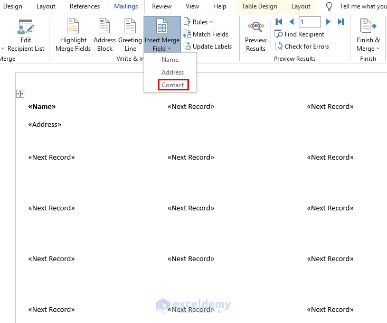Go to first record
Screen dimensions: 387x323
tap(279, 22)
